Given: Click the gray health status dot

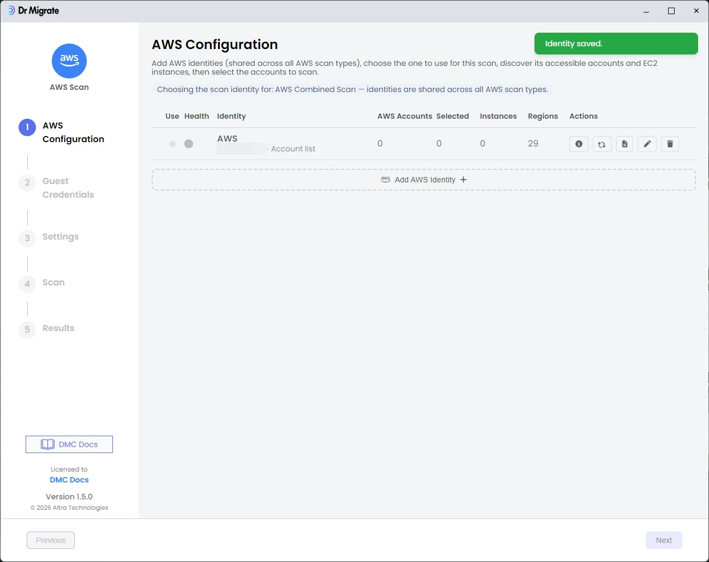Looking at the screenshot, I should (189, 144).
